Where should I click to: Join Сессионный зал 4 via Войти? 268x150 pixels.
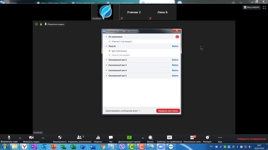175,70
